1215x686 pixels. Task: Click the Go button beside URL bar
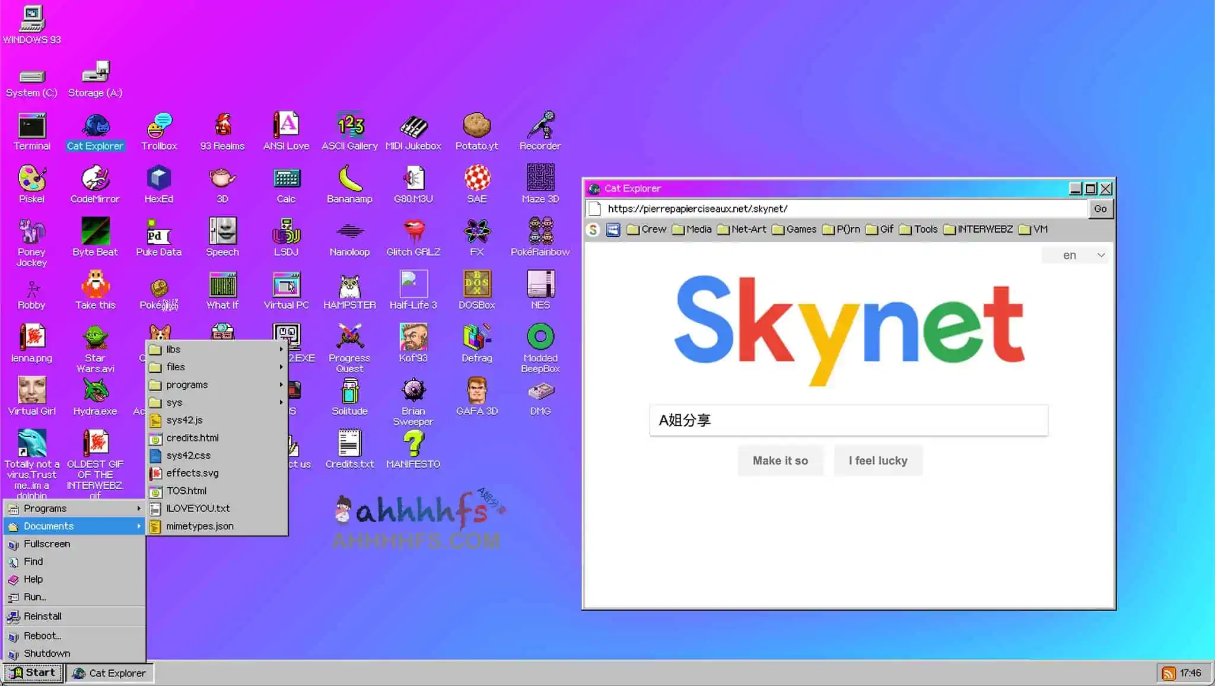click(1100, 209)
